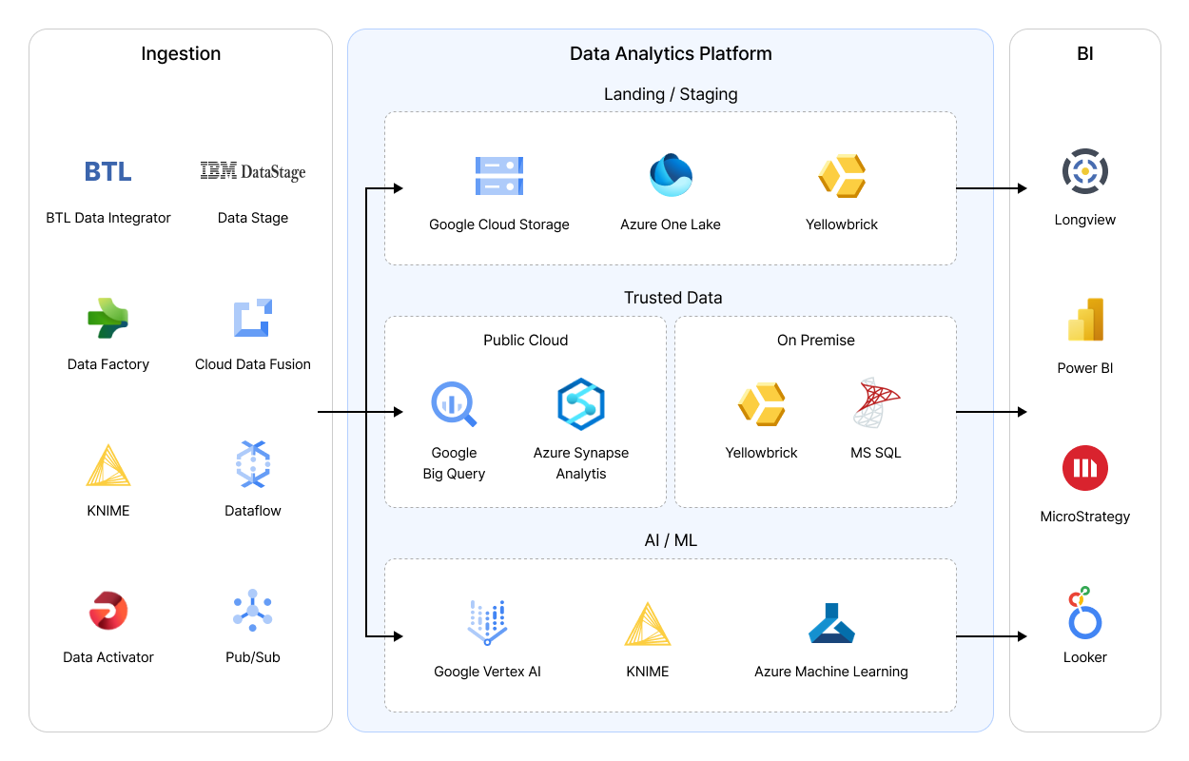Select the Azure Machine Learning icon
This screenshot has width=1189, height=761.
(831, 624)
